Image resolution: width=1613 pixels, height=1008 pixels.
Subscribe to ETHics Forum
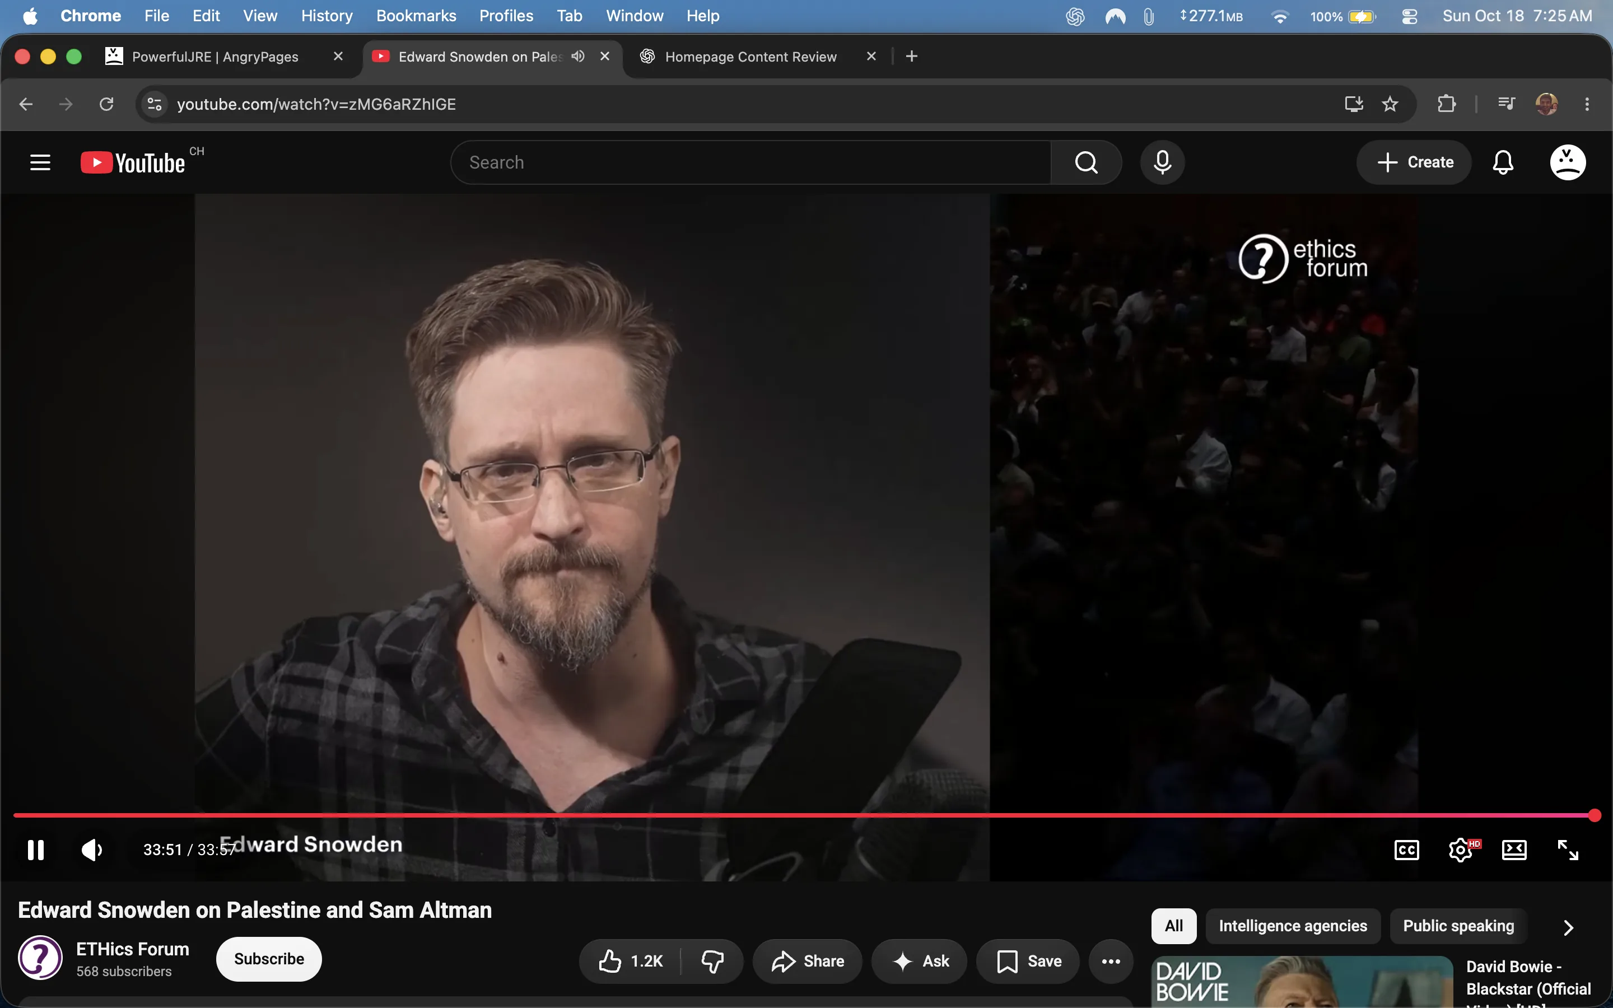click(x=269, y=959)
